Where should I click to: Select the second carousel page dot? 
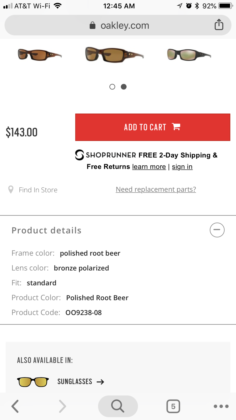(124, 87)
